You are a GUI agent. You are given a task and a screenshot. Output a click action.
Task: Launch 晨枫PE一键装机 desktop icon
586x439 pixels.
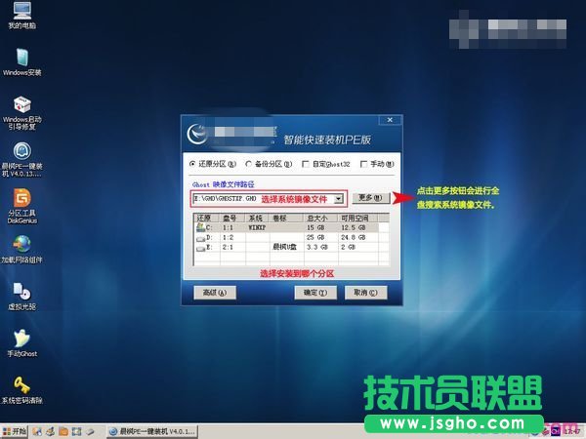(21, 151)
